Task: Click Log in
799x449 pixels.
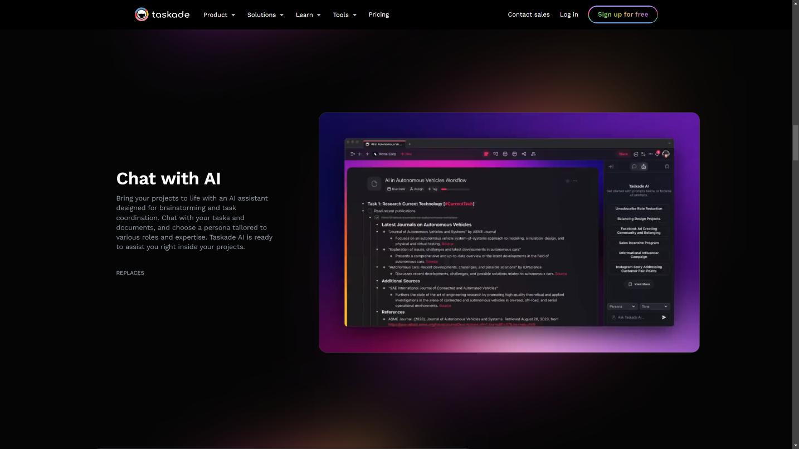Action: pyautogui.click(x=569, y=14)
